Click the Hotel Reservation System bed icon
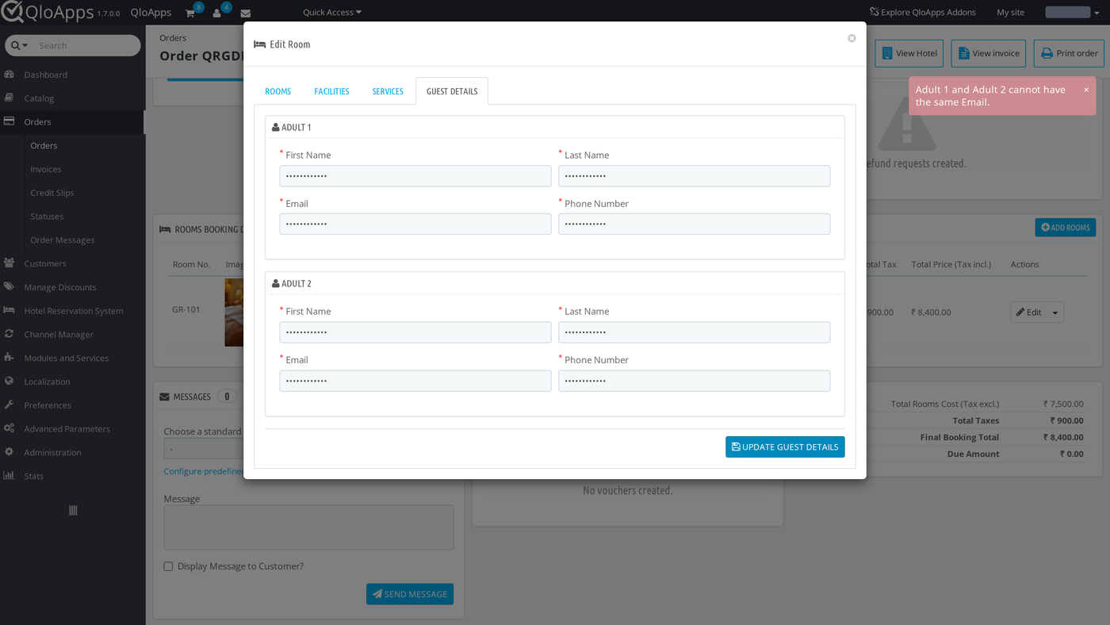The image size is (1110, 625). tap(10, 311)
